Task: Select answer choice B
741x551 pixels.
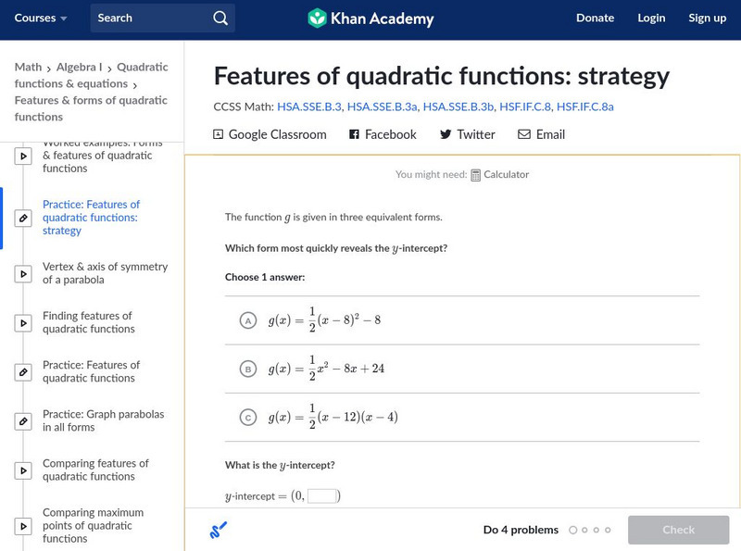Action: (247, 369)
